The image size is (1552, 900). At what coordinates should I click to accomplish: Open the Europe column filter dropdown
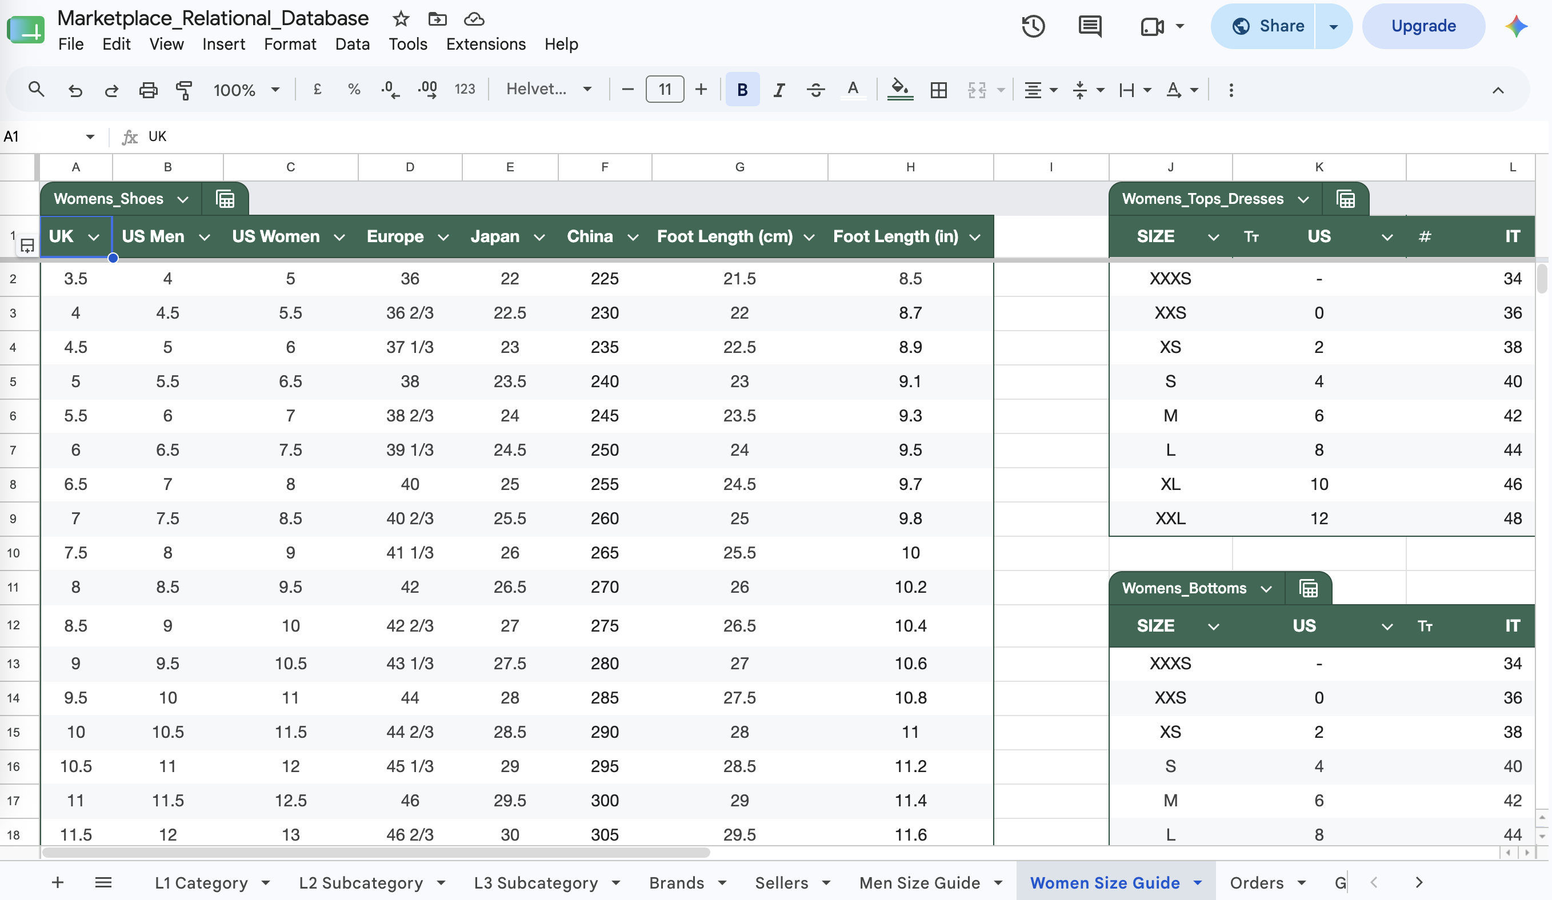[x=443, y=237]
